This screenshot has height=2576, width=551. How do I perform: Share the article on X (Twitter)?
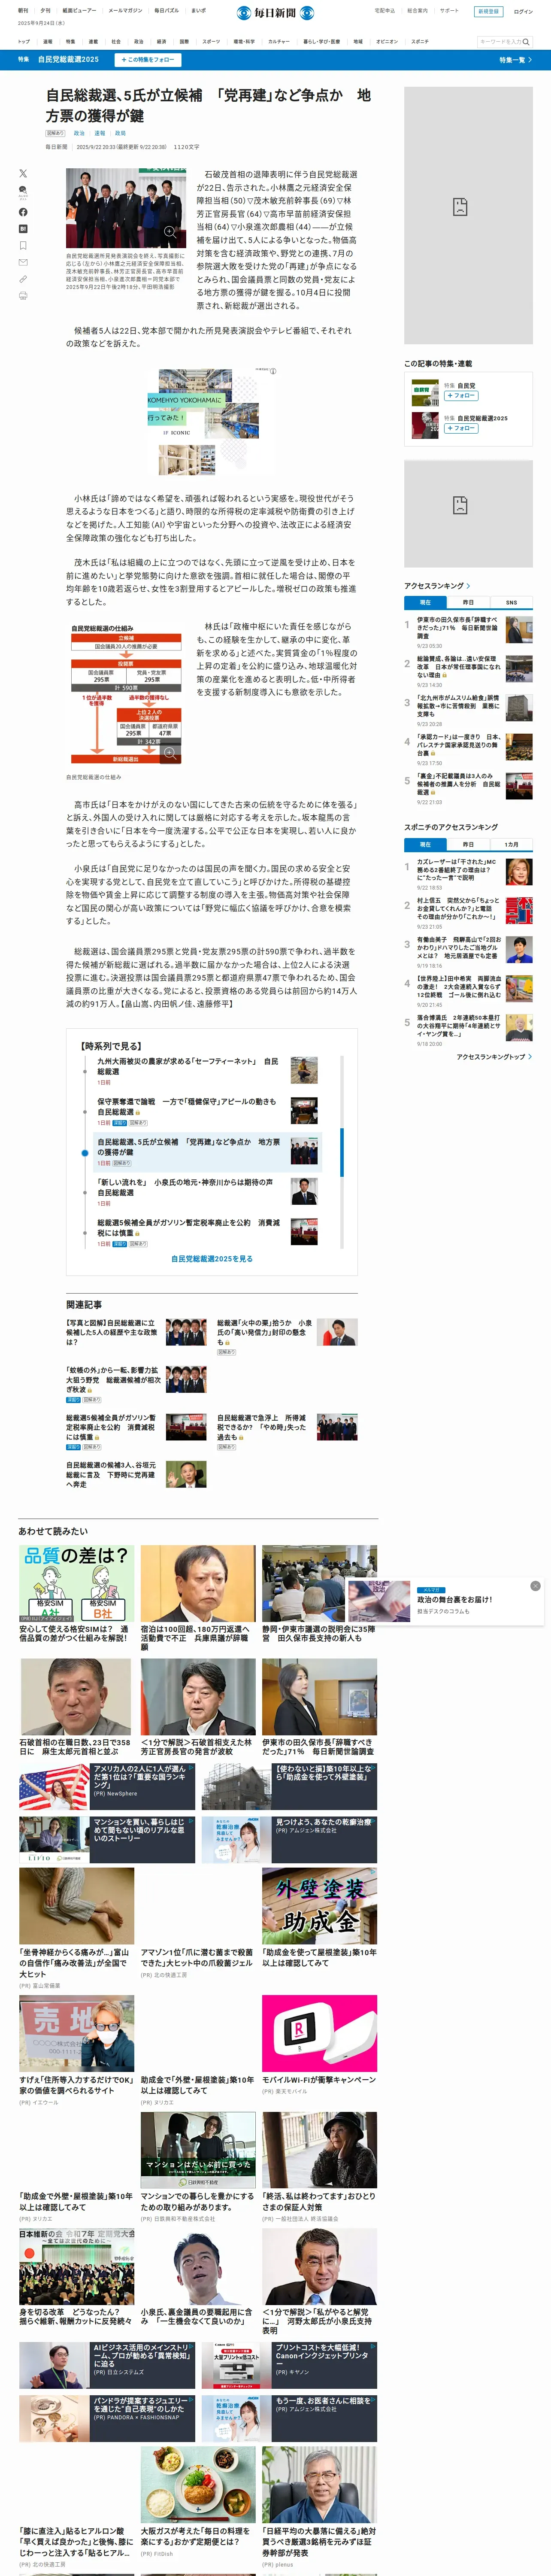(23, 174)
